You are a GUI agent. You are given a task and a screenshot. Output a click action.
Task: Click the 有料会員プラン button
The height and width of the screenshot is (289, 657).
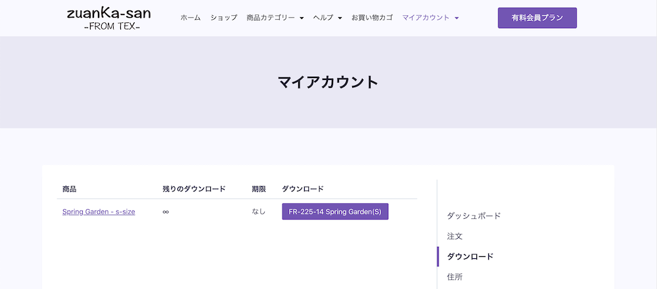coord(537,18)
